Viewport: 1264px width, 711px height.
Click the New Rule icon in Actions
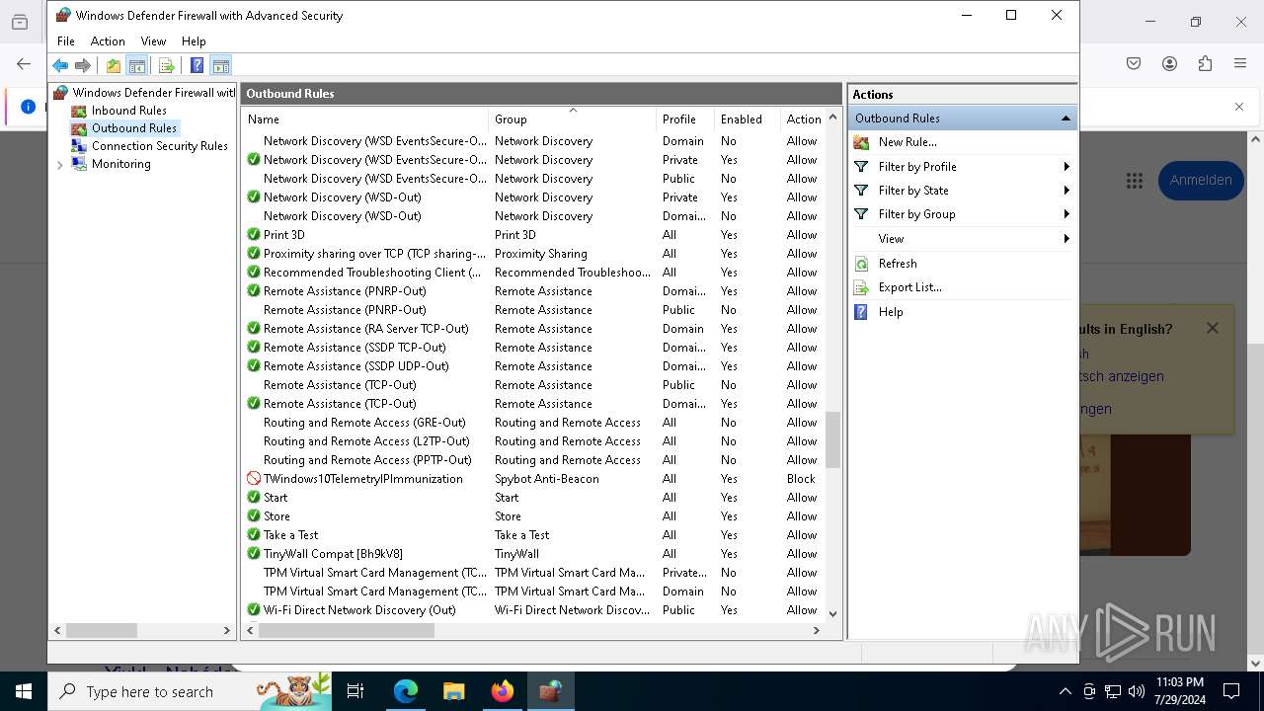tap(861, 142)
